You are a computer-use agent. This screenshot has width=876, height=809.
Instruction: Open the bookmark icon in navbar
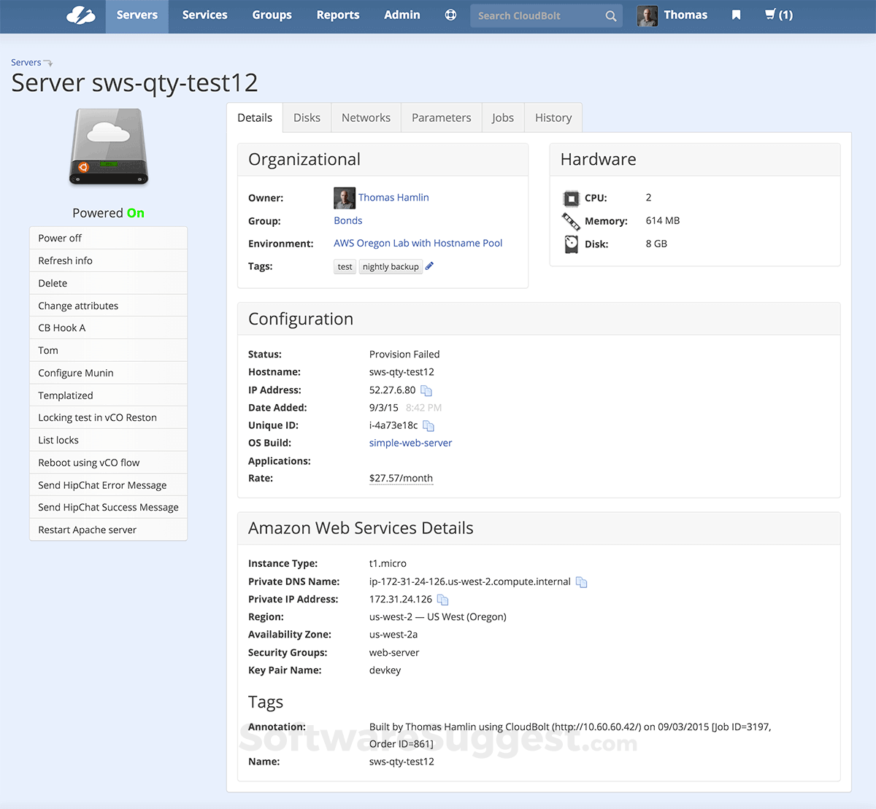tap(736, 15)
